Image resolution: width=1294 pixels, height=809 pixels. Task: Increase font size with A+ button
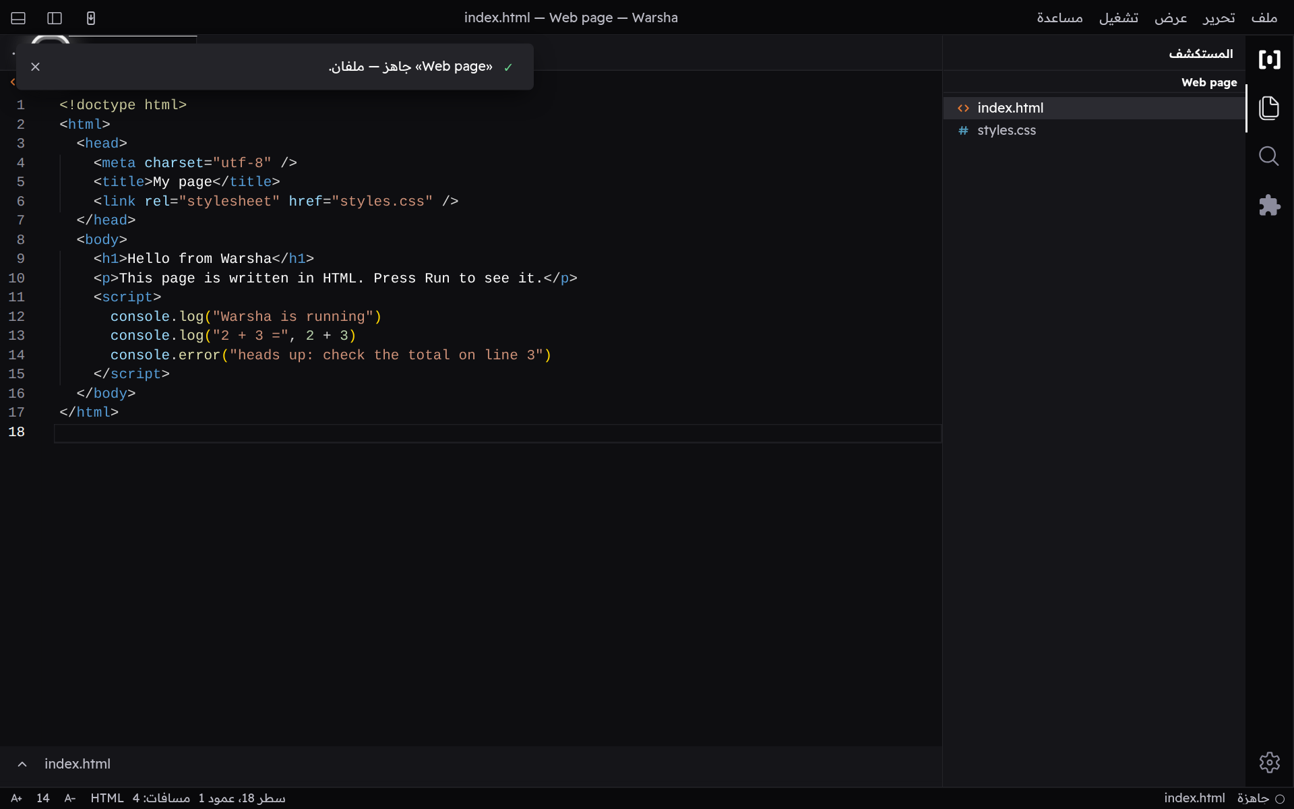(x=17, y=798)
